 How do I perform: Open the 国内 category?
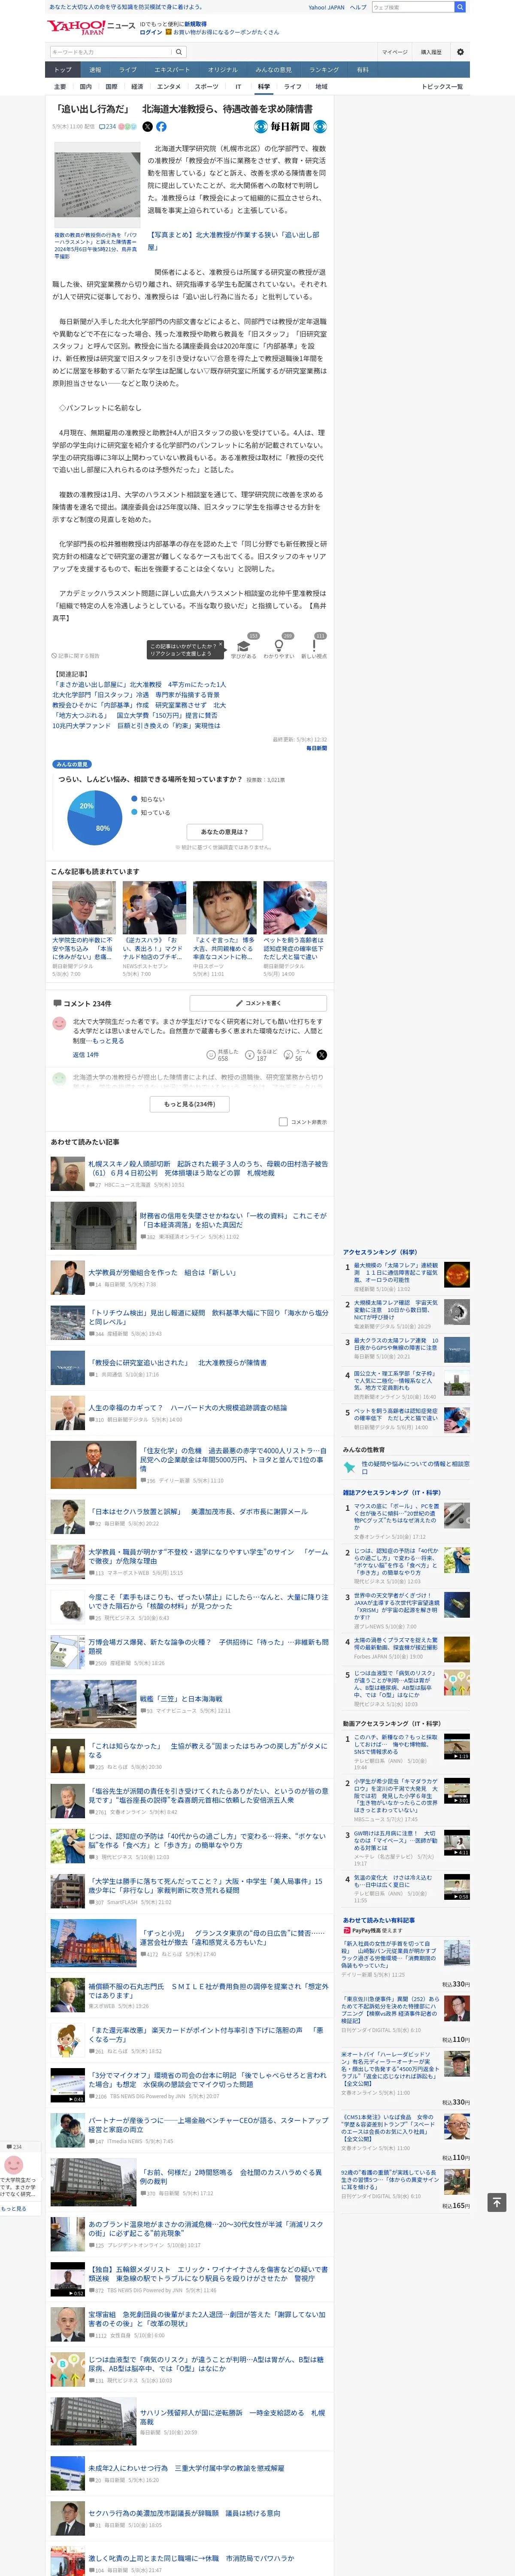tap(86, 87)
